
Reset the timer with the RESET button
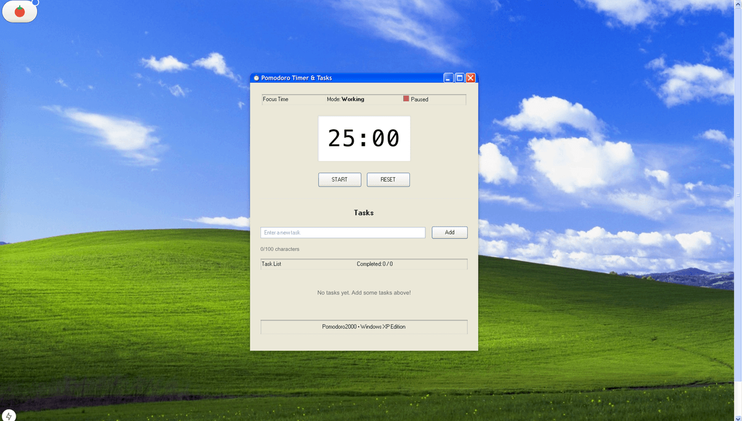coord(388,180)
